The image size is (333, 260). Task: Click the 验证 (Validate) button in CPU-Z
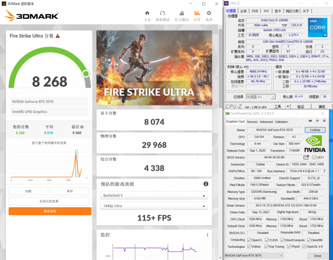point(300,107)
